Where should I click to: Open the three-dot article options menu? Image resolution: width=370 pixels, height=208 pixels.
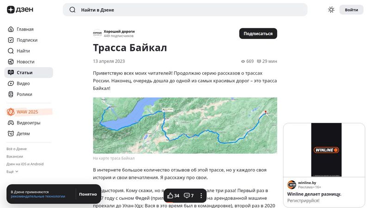(201, 195)
